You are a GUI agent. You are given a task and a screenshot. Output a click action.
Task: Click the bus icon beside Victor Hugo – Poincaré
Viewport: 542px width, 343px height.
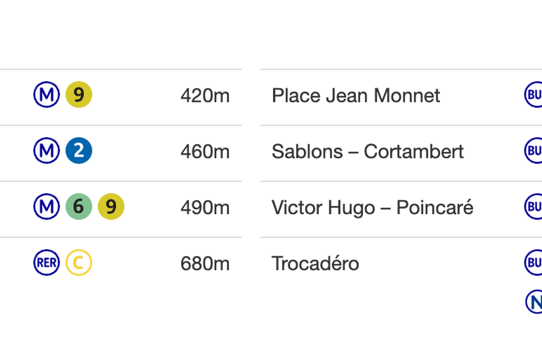[533, 207]
